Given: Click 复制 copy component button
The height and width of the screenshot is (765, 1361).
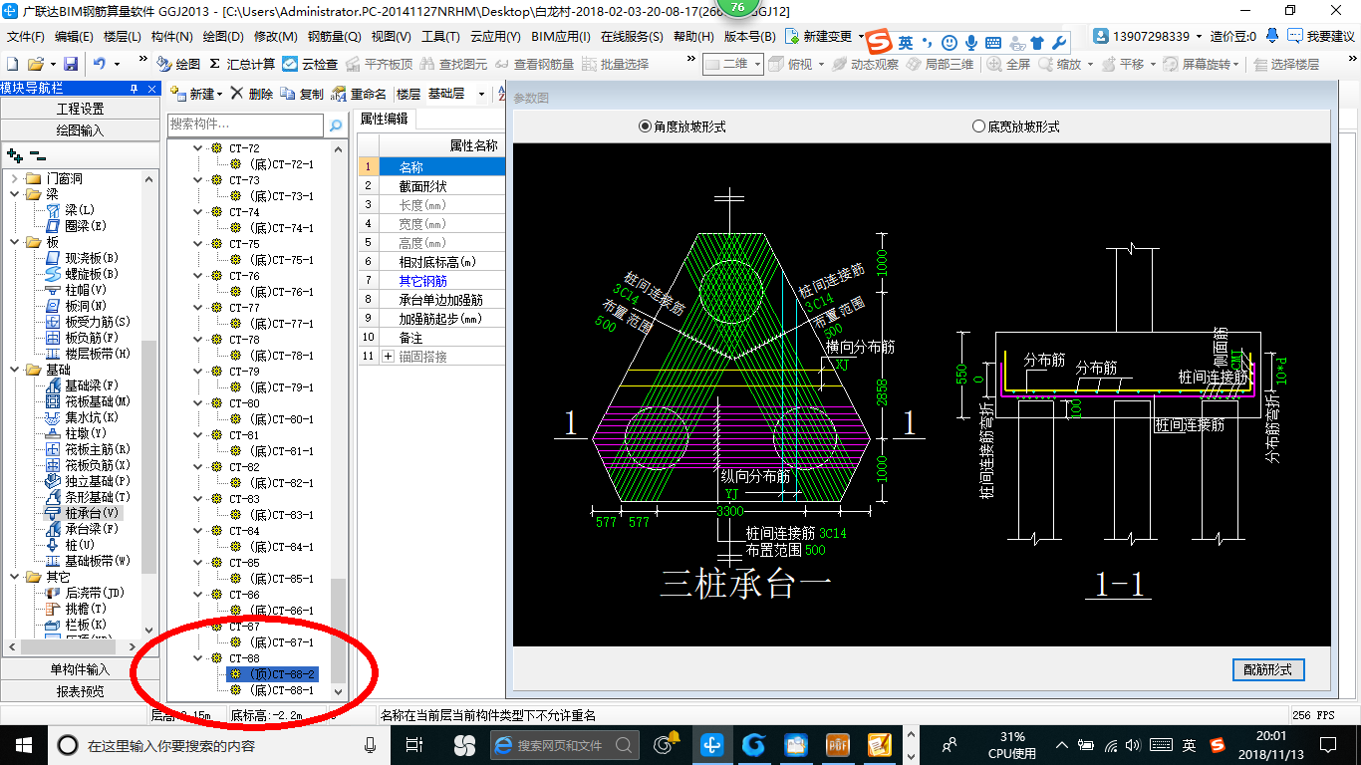Looking at the screenshot, I should pos(303,94).
